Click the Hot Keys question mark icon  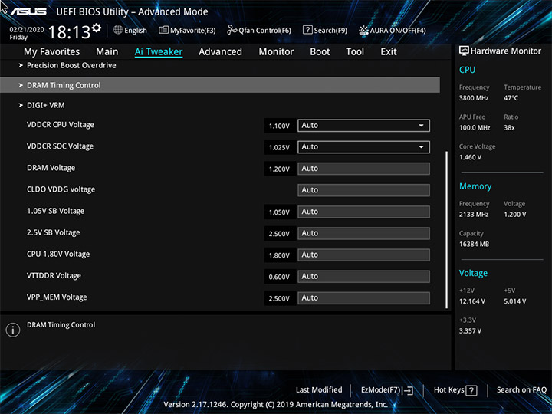pos(472,390)
